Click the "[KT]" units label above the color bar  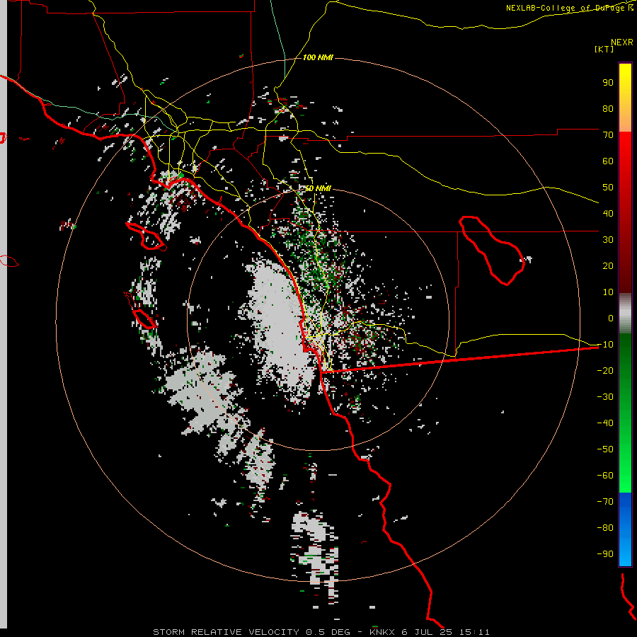click(x=604, y=49)
